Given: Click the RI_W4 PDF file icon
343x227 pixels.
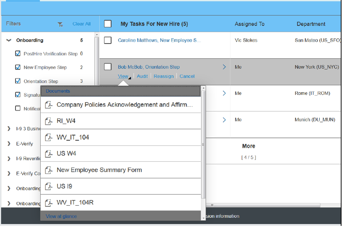Looking at the screenshot, I should (48, 121).
